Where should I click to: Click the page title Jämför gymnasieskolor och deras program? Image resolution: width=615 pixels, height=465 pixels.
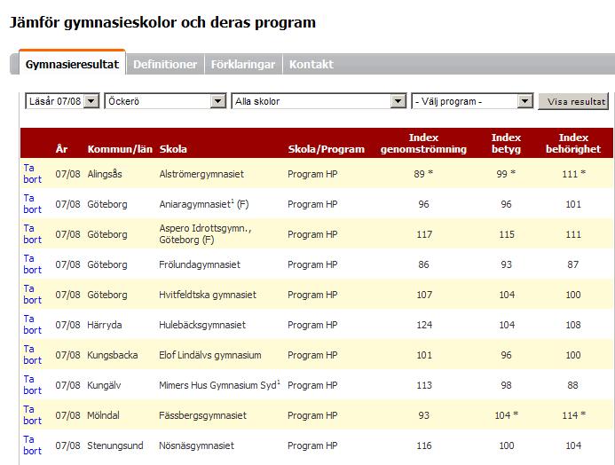click(162, 22)
